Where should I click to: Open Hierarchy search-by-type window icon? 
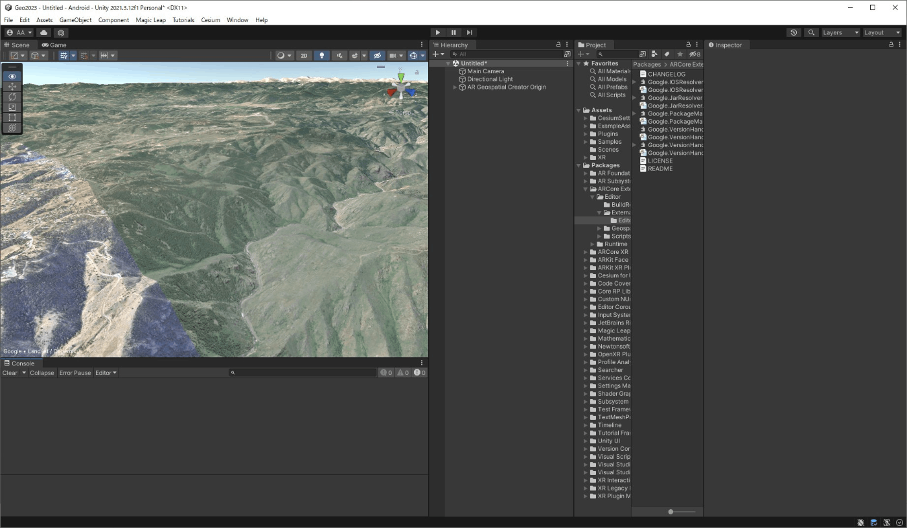568,54
